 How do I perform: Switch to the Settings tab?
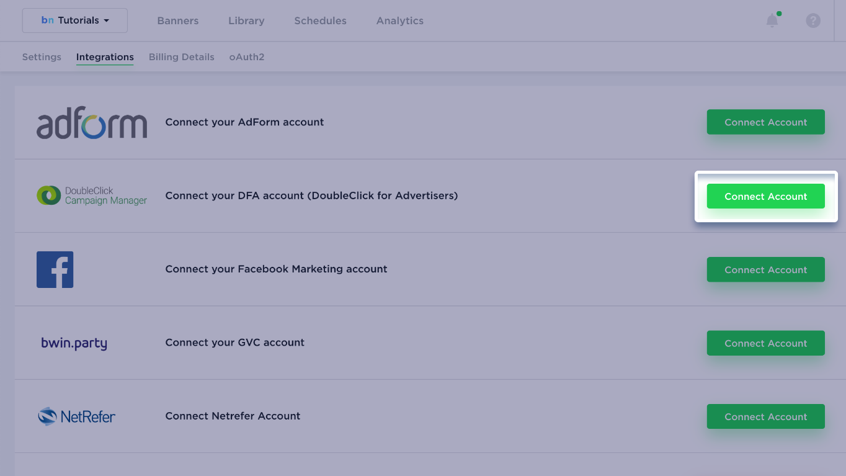pos(42,57)
